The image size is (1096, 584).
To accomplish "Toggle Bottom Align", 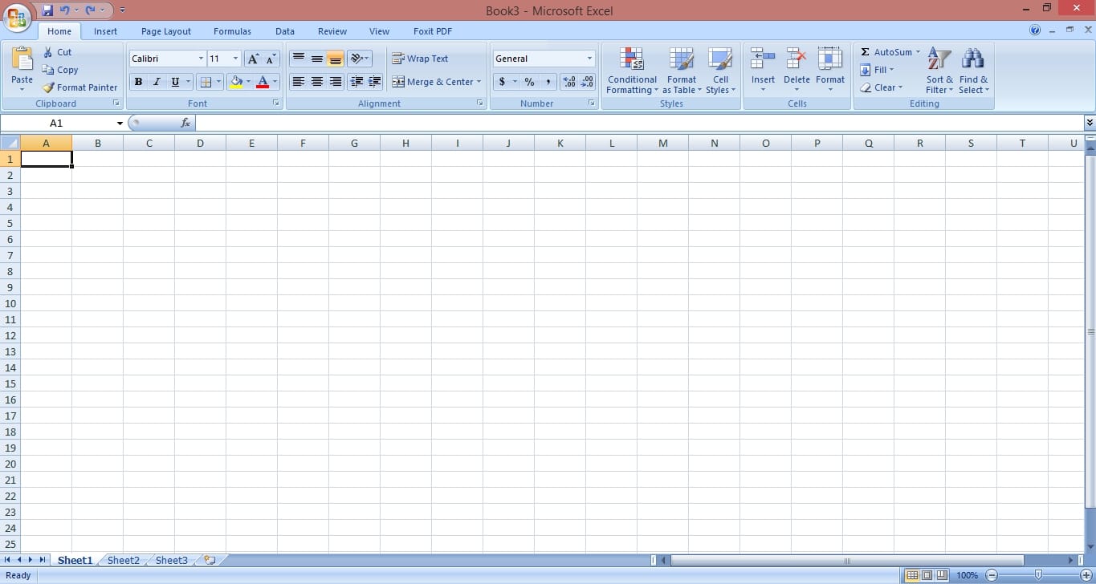I will pyautogui.click(x=336, y=59).
